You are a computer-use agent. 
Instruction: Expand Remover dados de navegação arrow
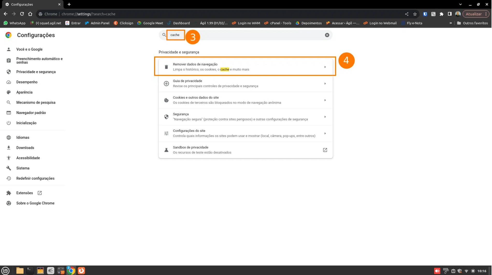coord(325,67)
